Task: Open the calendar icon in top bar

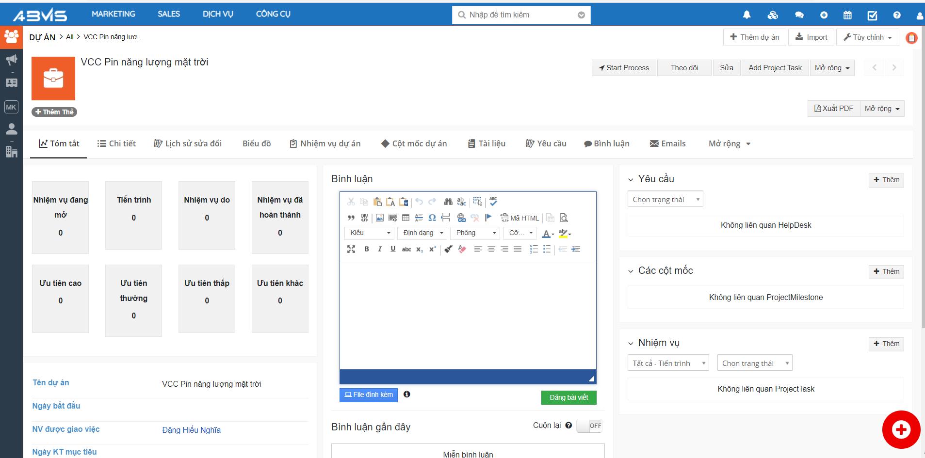Action: click(847, 15)
